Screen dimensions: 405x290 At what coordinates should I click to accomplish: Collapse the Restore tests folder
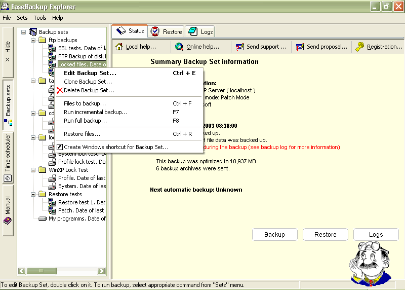tap(33, 194)
